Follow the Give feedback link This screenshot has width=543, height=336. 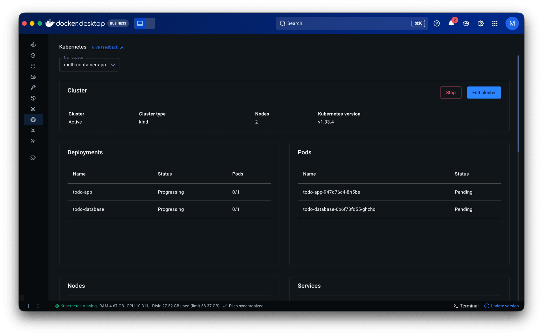coord(105,47)
